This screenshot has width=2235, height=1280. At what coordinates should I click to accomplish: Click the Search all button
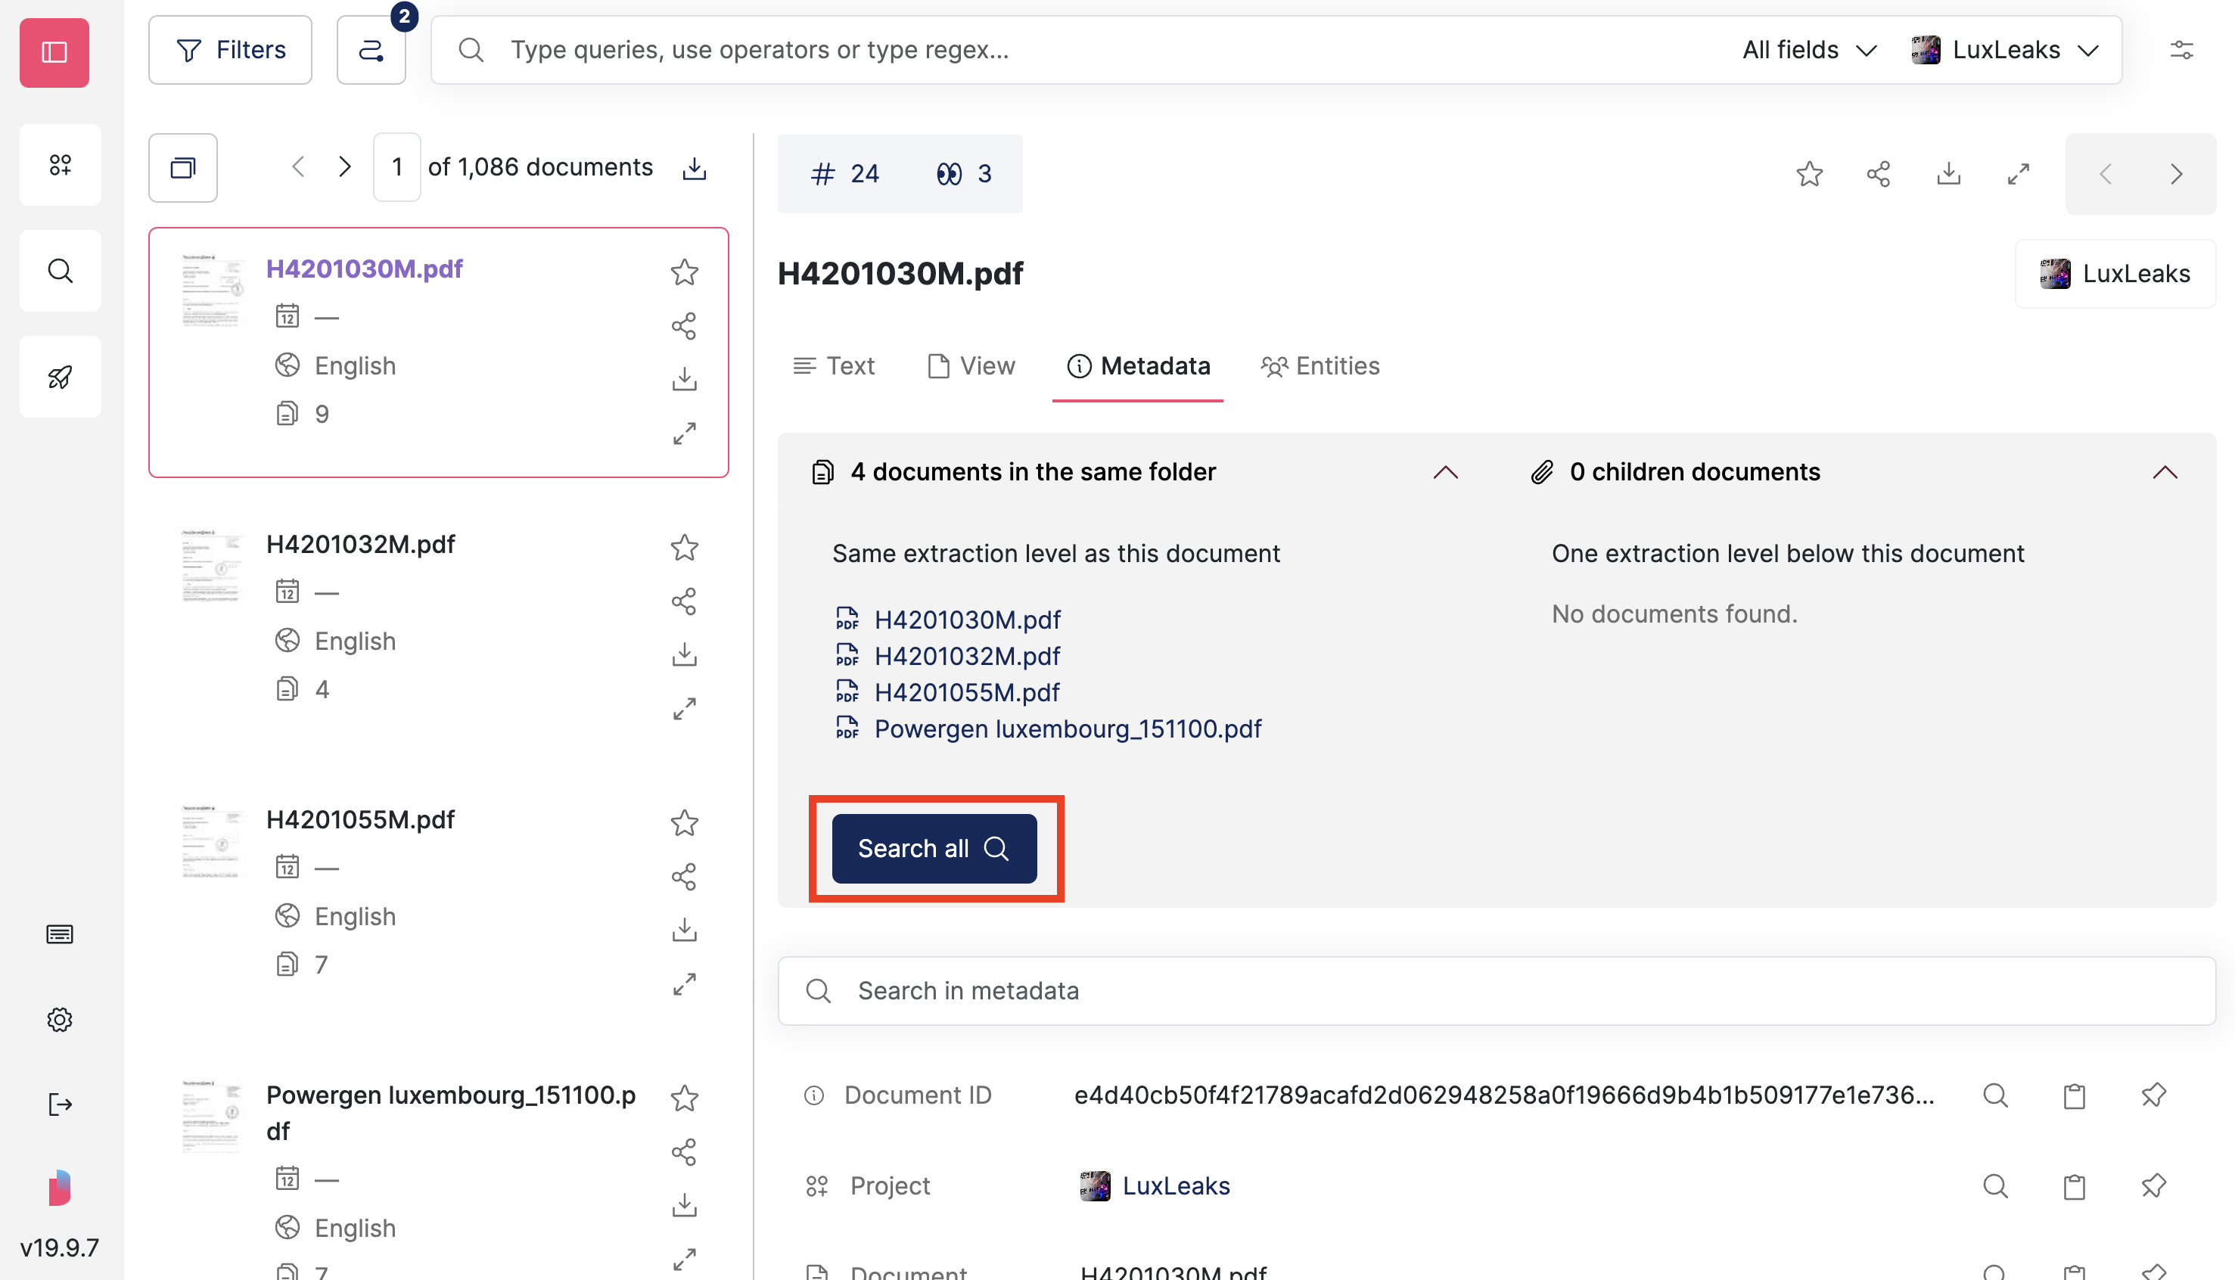click(934, 847)
